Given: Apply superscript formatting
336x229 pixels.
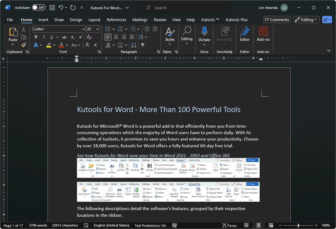Looking at the screenshot, I should coord(80,37).
